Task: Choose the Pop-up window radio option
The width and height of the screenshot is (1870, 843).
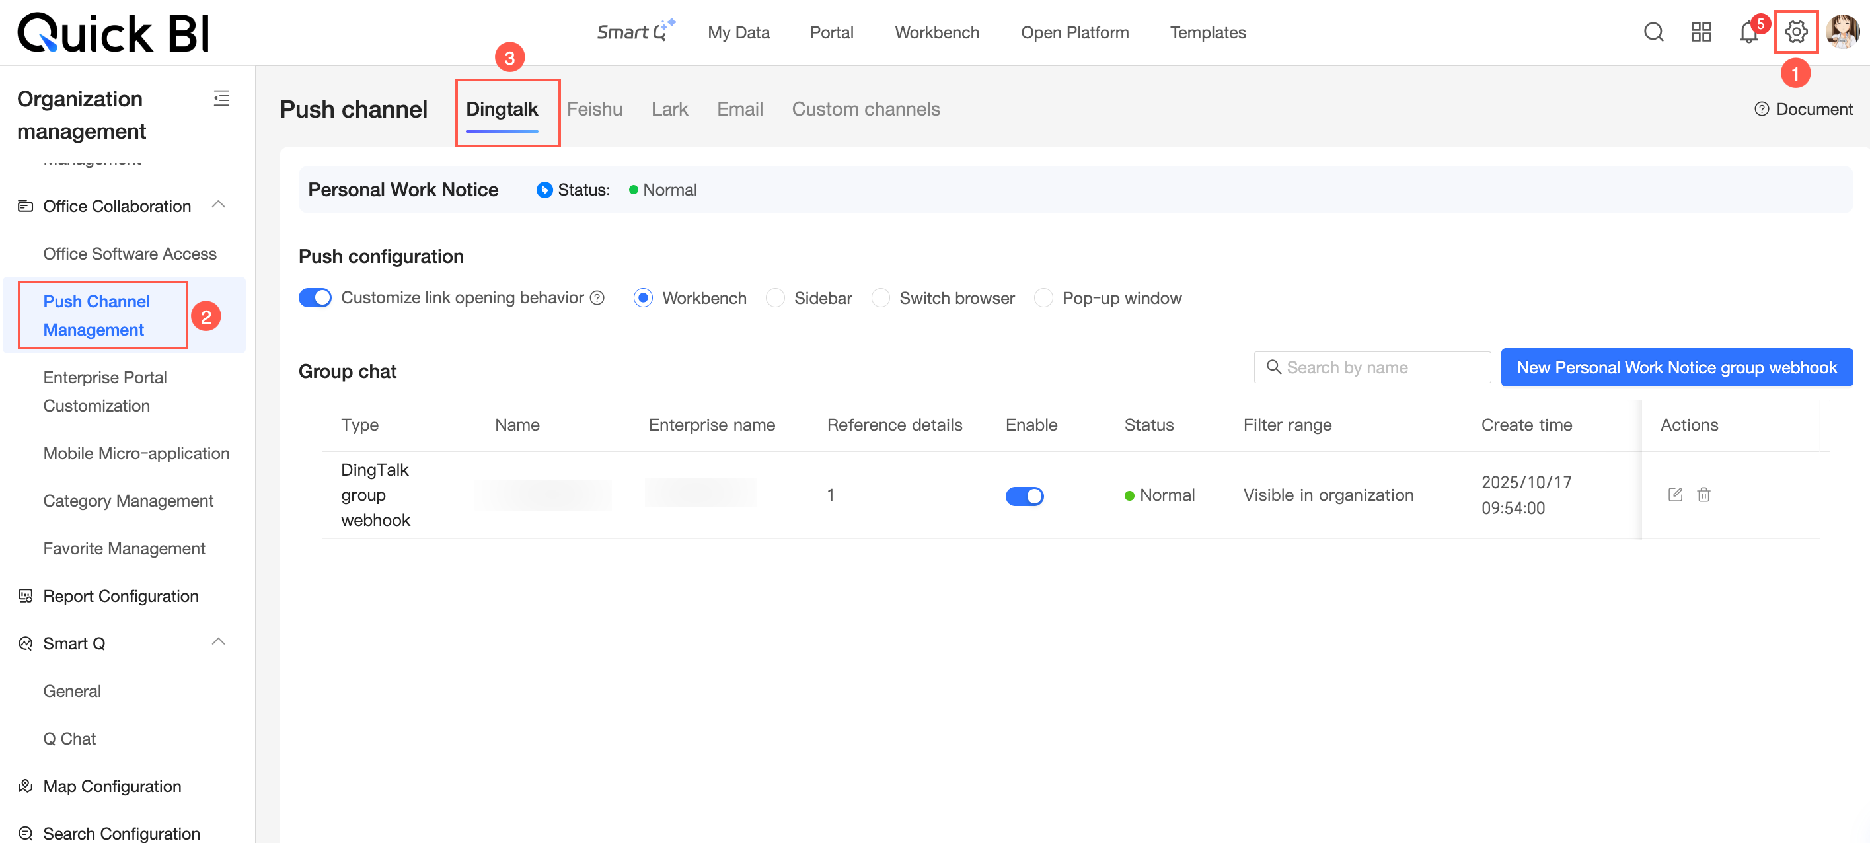Action: point(1043,299)
